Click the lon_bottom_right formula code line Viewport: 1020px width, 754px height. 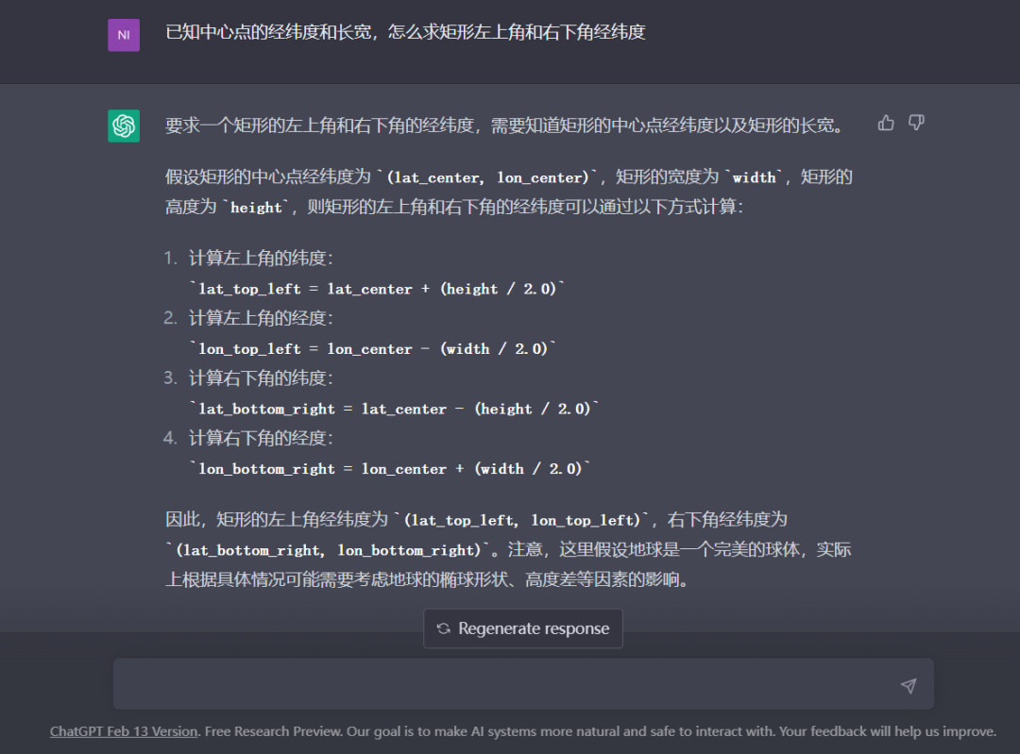pos(390,468)
